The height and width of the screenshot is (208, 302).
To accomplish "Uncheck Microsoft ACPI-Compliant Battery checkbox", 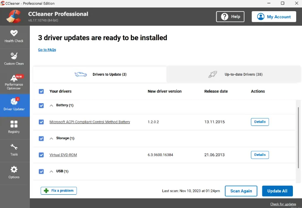I will click(41, 122).
